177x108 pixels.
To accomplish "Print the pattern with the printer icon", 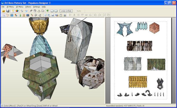I will tap(65, 15).
